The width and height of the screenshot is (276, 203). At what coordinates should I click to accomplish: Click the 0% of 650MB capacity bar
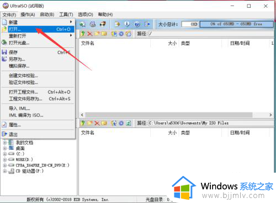coord(237,24)
